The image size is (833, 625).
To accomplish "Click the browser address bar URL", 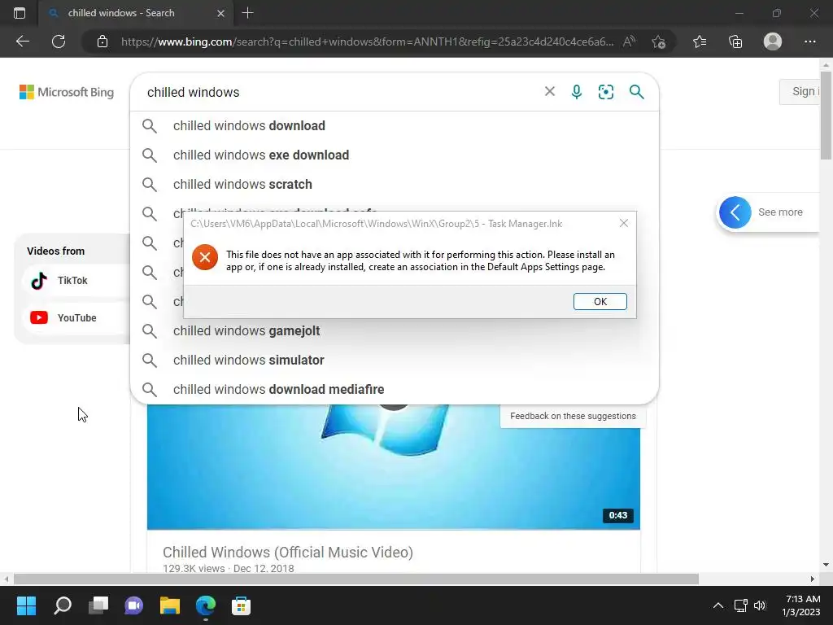I will (x=367, y=42).
